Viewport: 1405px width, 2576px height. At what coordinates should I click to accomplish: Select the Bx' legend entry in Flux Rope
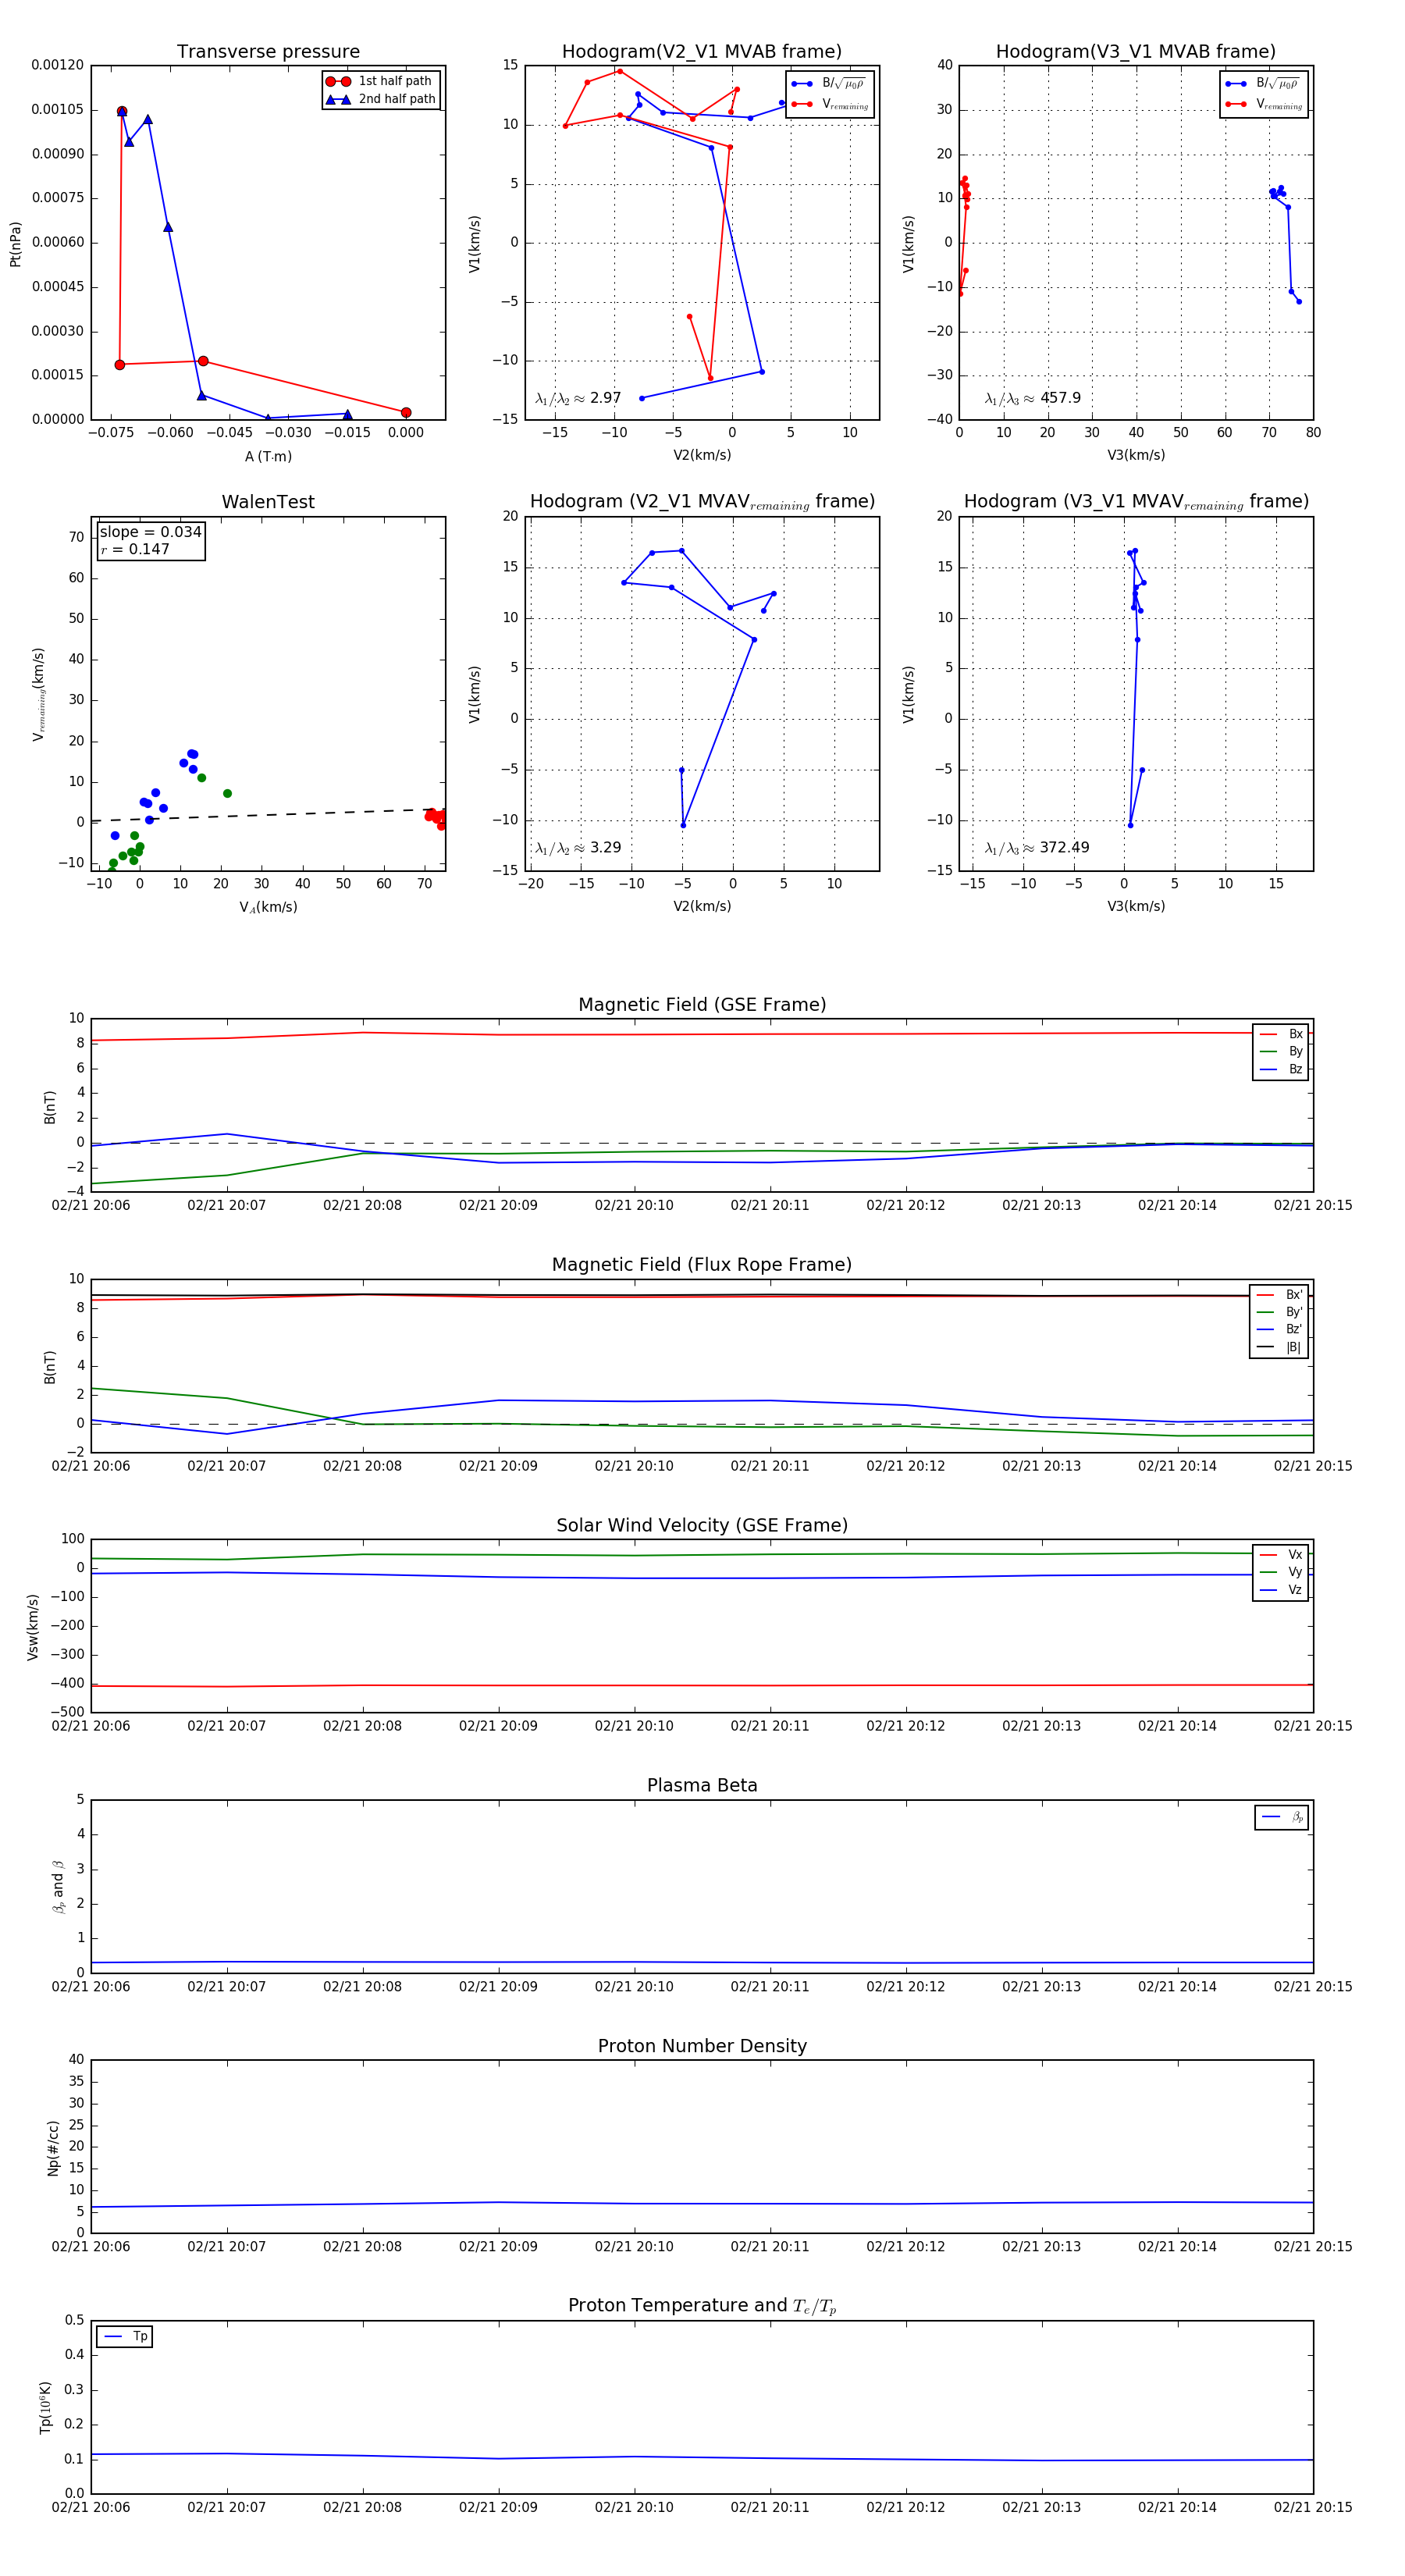[1280, 1295]
